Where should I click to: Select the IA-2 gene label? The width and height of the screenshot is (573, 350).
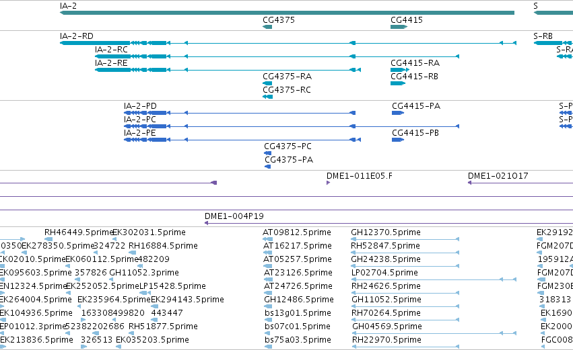[x=68, y=6]
